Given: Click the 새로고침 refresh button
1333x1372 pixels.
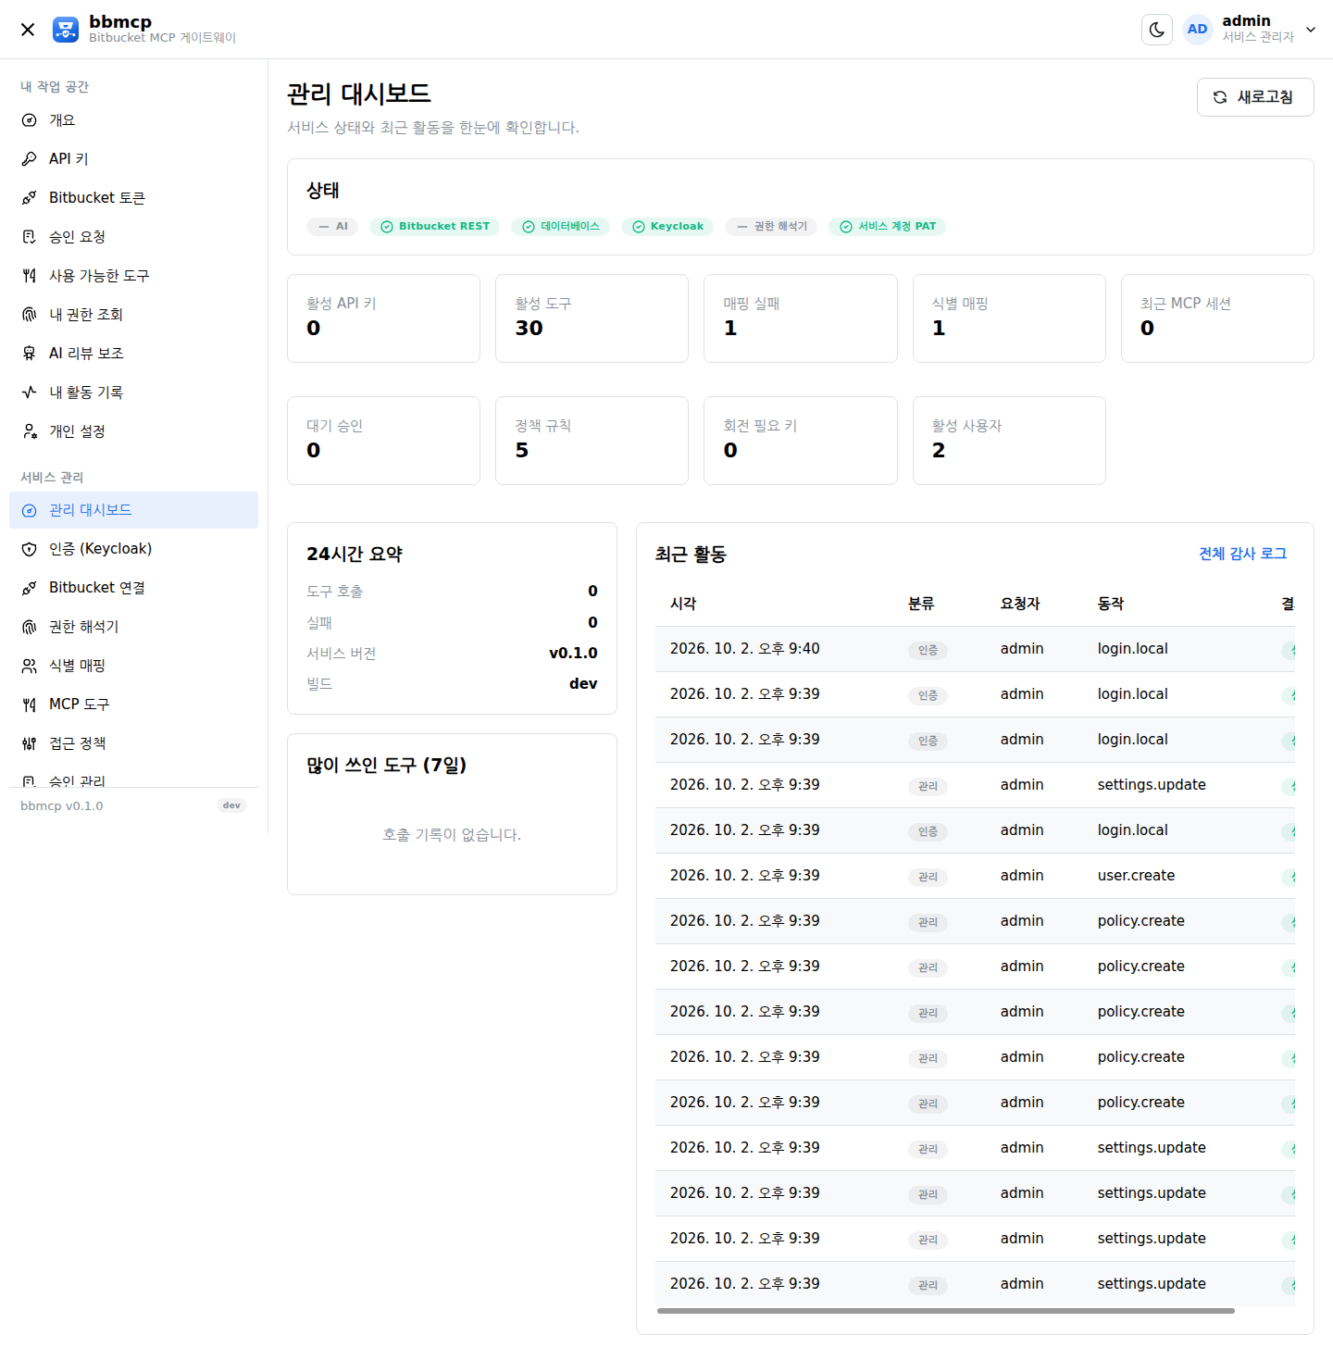Looking at the screenshot, I should pyautogui.click(x=1255, y=97).
